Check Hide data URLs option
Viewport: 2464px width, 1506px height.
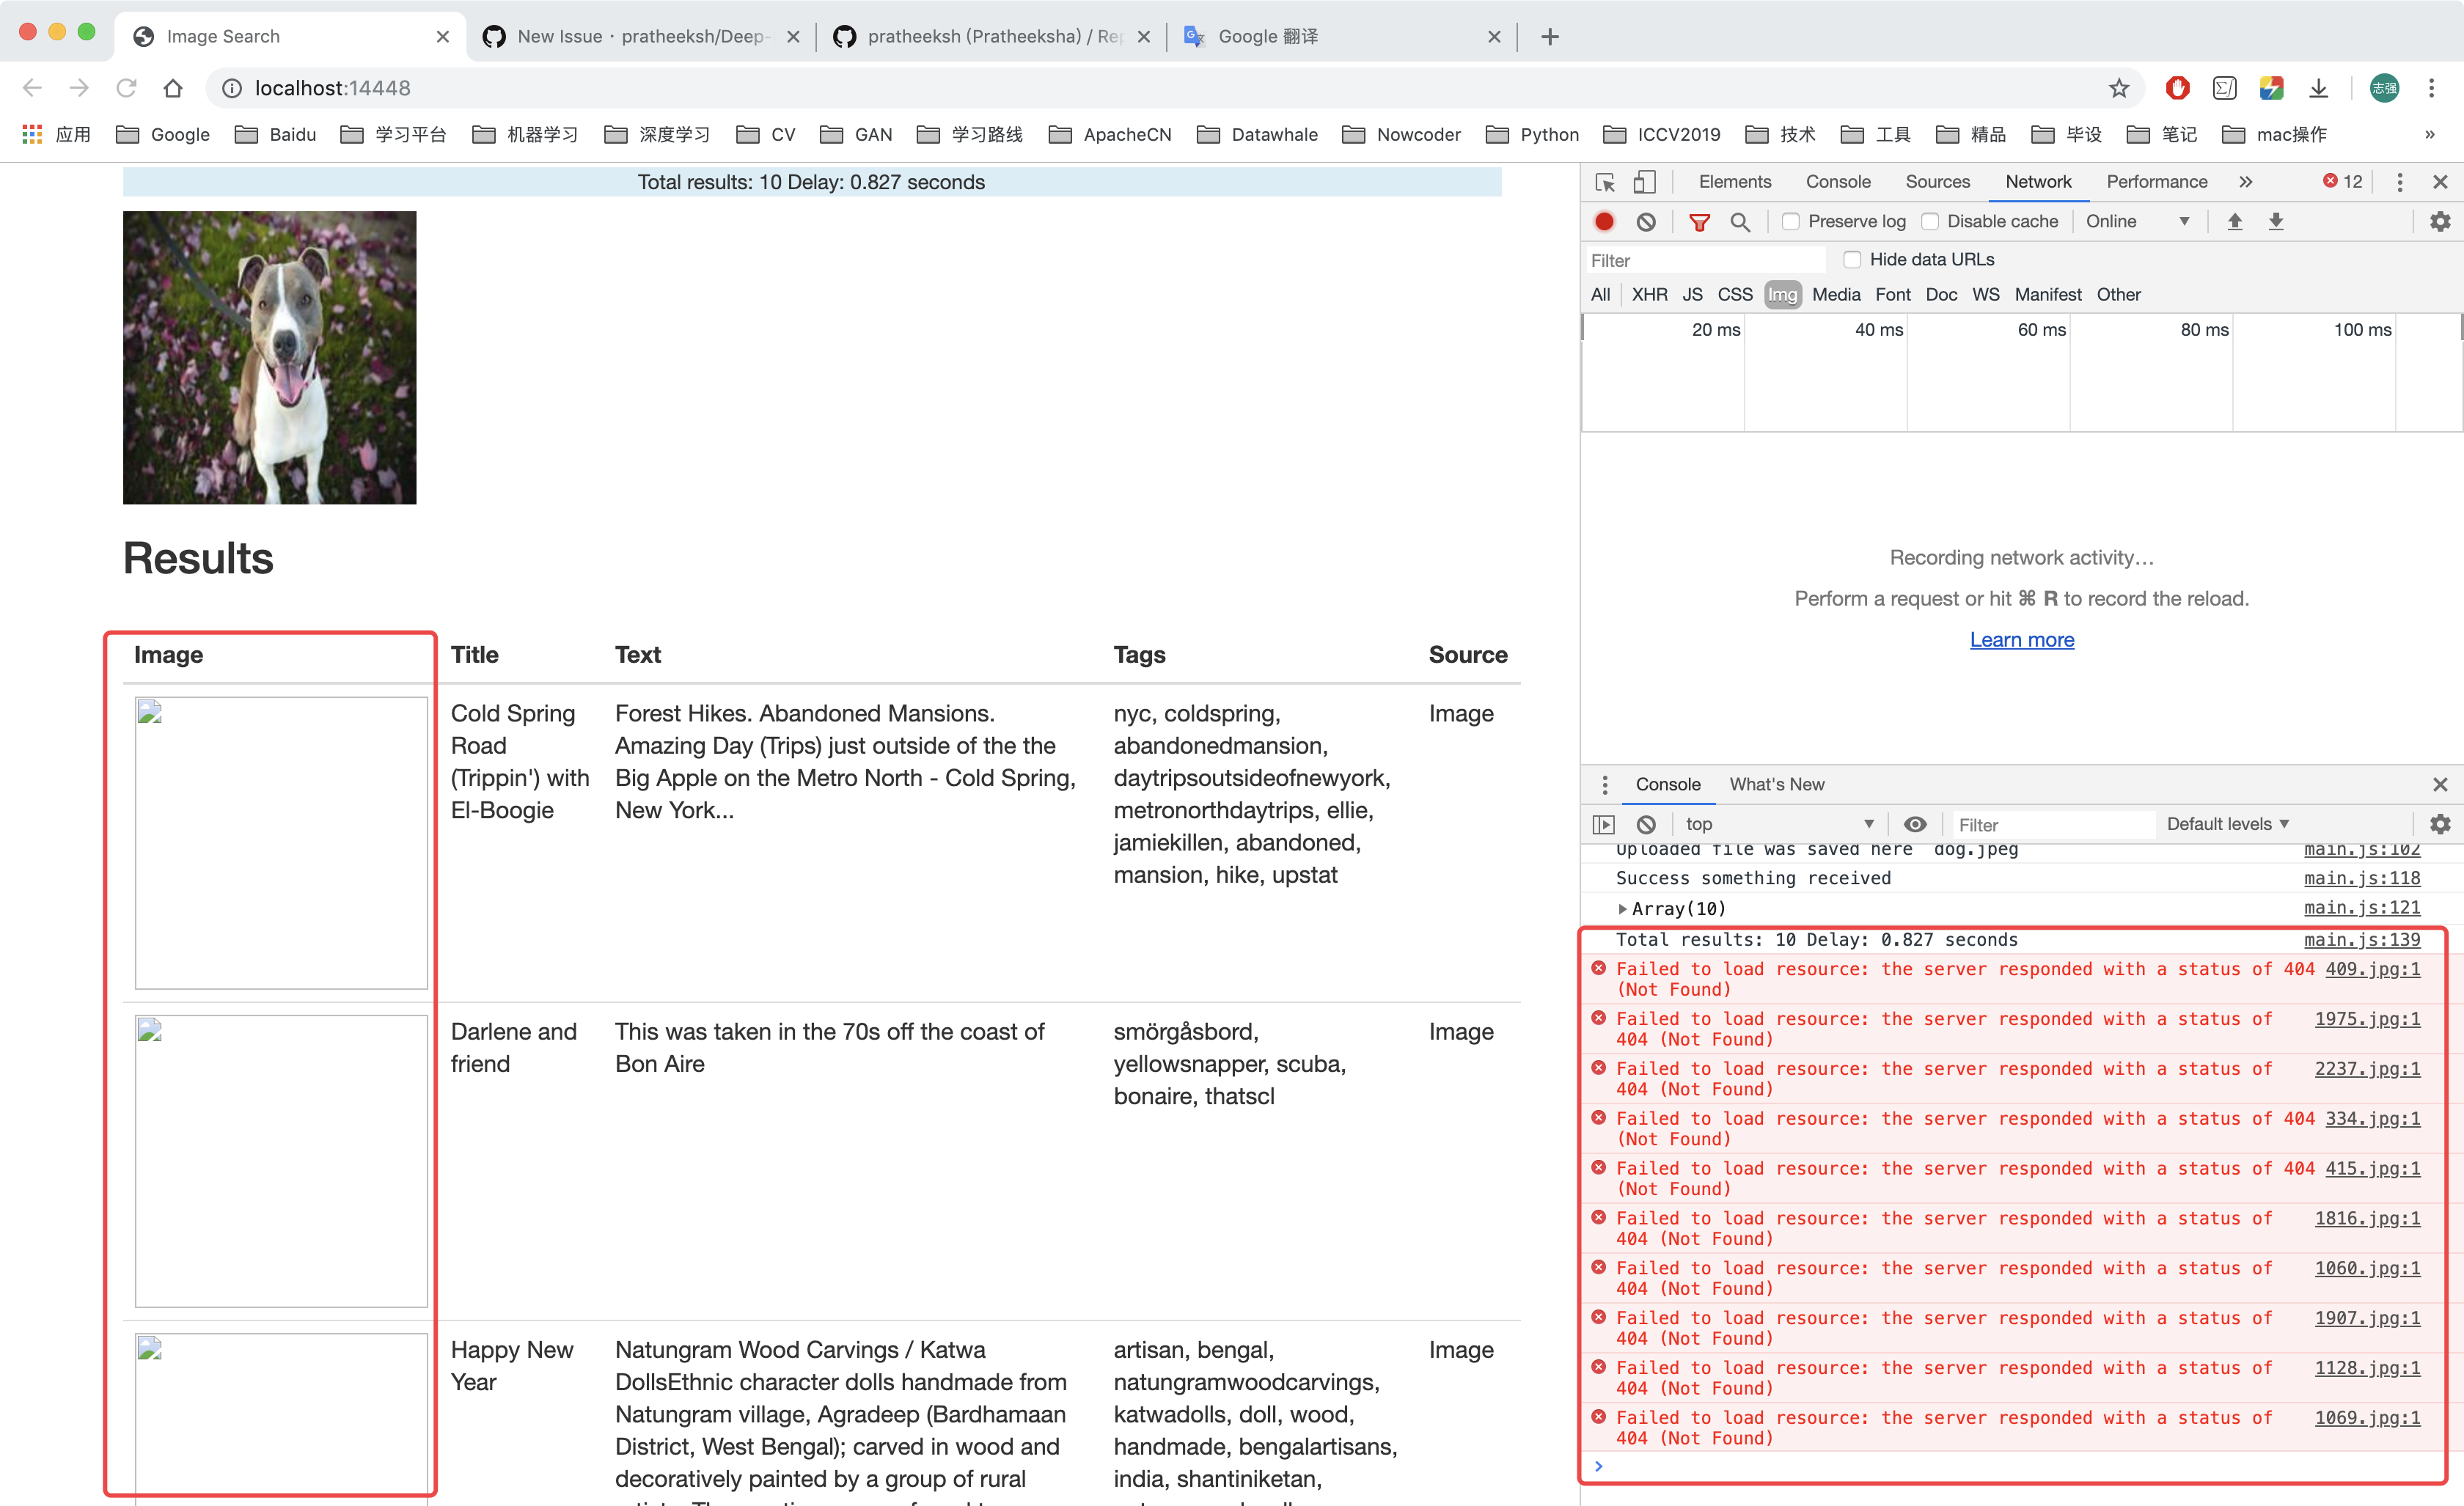click(x=1852, y=260)
